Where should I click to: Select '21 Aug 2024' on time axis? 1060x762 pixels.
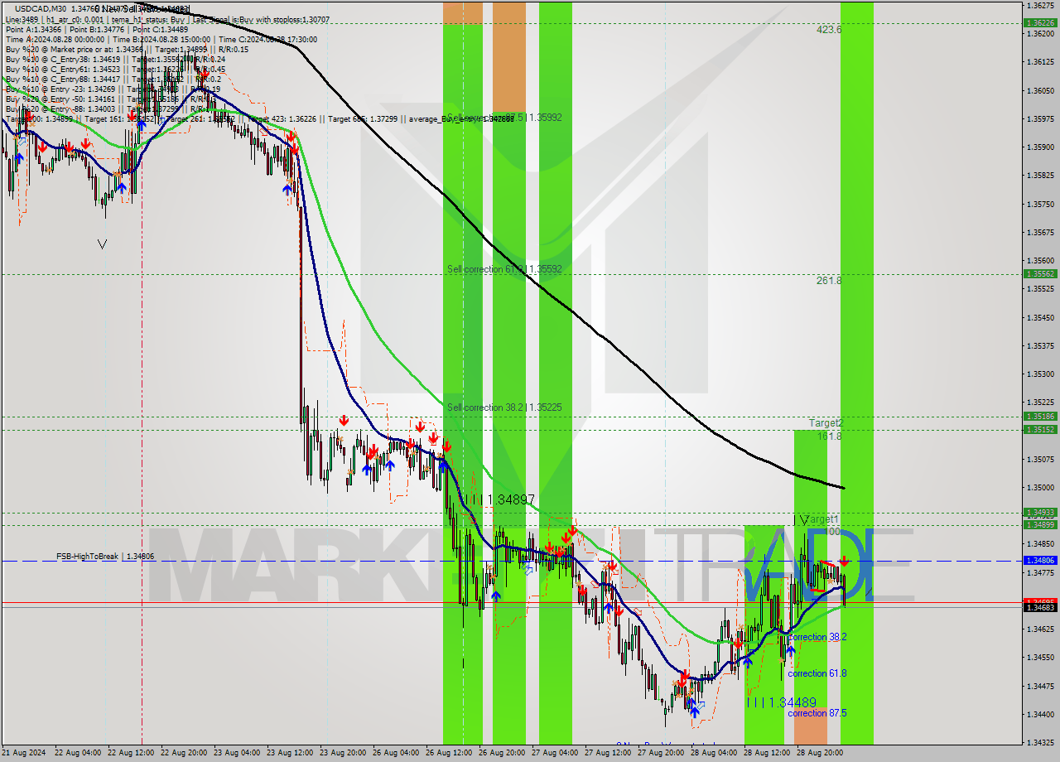pos(24,753)
